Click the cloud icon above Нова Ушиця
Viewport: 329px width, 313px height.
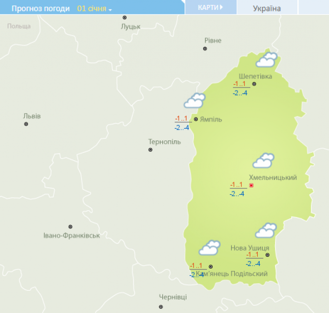[x=266, y=230]
